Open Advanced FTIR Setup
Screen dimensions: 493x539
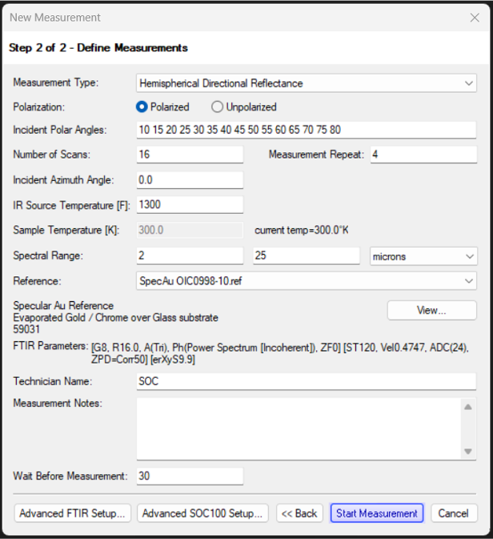pyautogui.click(x=73, y=513)
